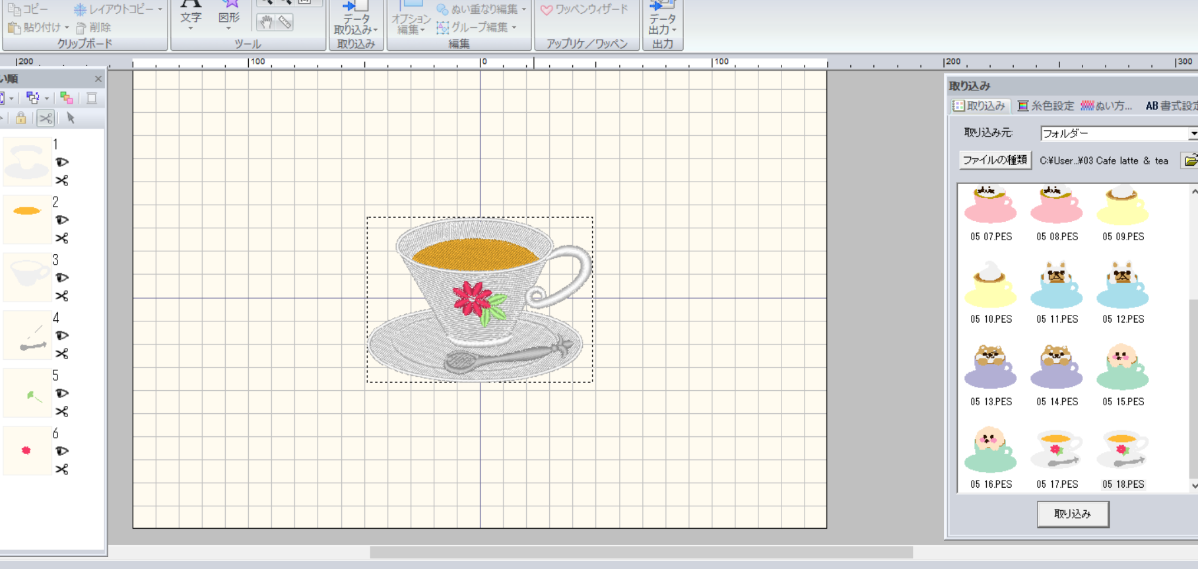Click the オプション編集 ribbon button
The height and width of the screenshot is (569, 1198).
tap(411, 18)
